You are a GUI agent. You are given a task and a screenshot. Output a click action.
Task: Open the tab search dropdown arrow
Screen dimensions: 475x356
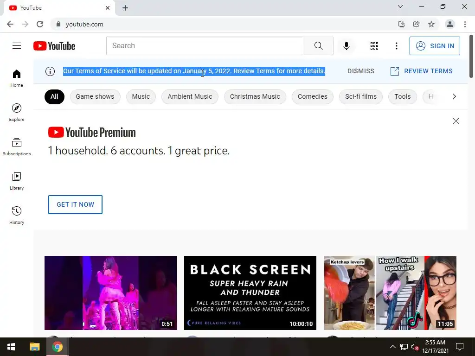coord(400,6)
